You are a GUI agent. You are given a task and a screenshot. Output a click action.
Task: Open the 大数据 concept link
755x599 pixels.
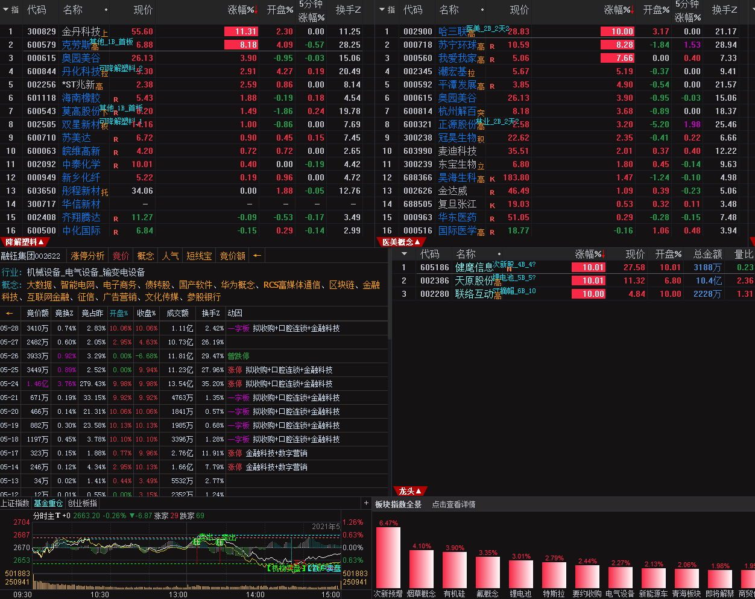coord(39,285)
